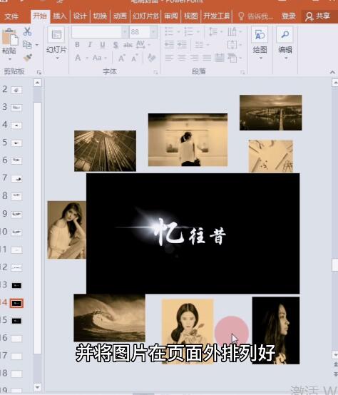Image resolution: width=338 pixels, height=395 pixels.
Task: Toggle bulleted list
Action: pos(169,32)
